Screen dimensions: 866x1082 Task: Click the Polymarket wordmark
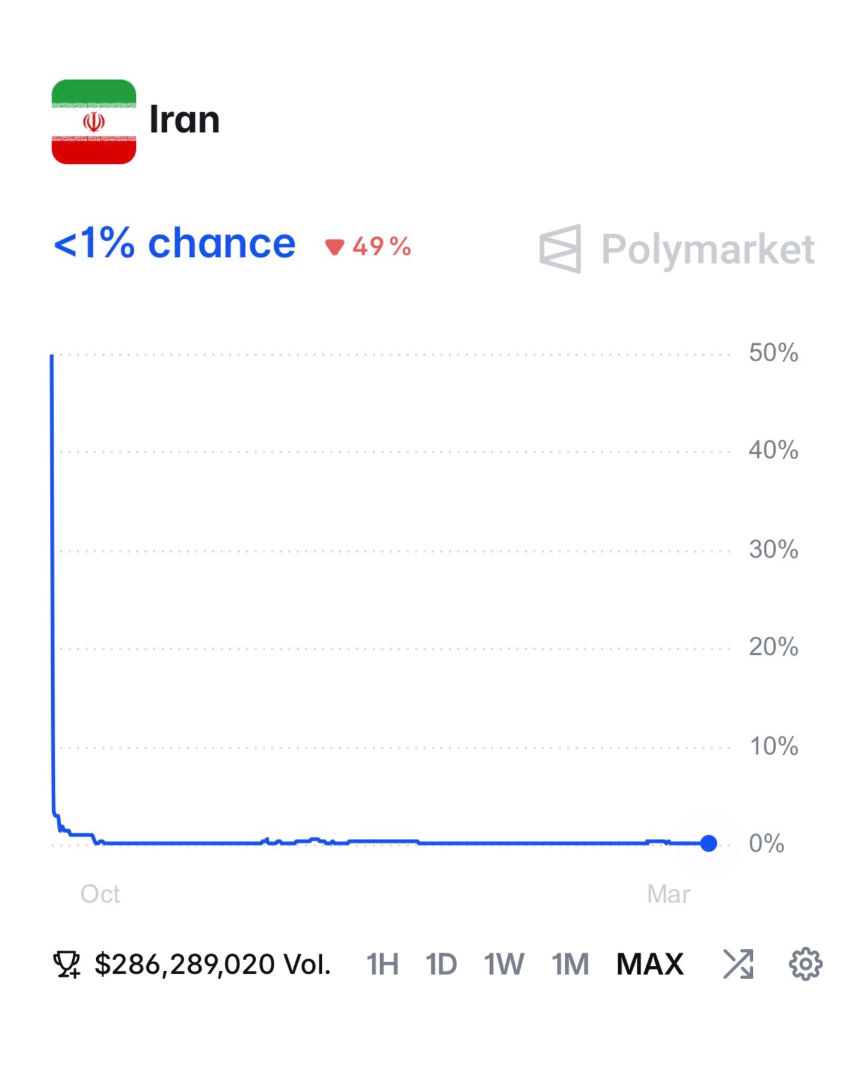[708, 249]
